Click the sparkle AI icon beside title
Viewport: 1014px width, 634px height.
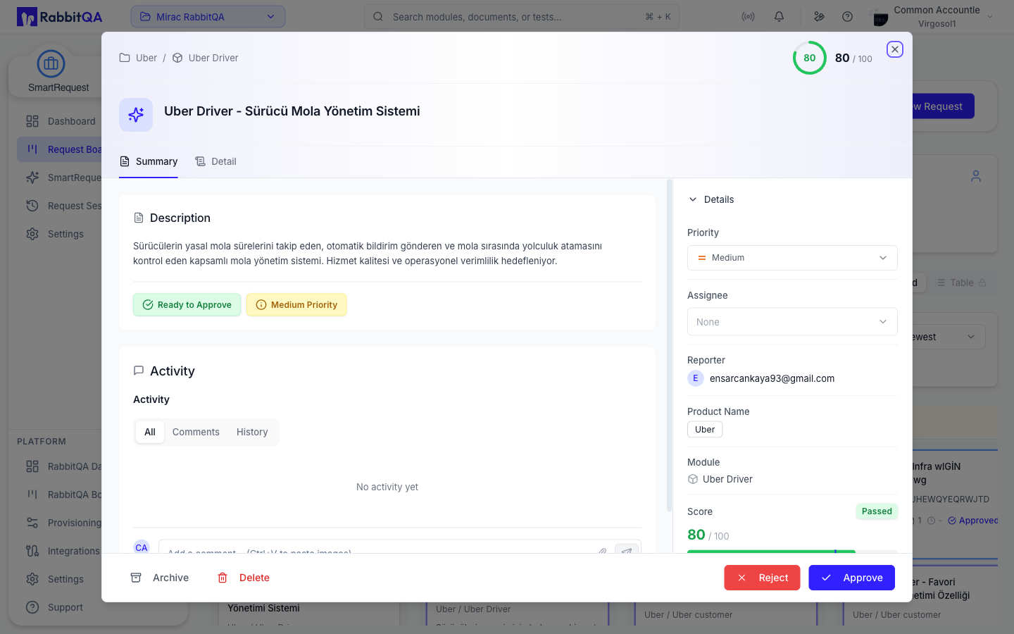point(136,115)
